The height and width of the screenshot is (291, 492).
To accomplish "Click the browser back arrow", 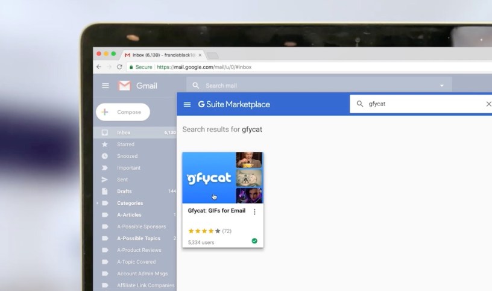I will click(99, 67).
